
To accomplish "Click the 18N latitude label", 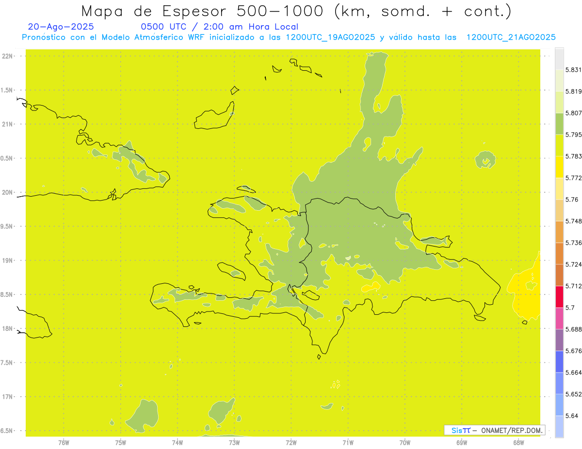I will coord(7,328).
